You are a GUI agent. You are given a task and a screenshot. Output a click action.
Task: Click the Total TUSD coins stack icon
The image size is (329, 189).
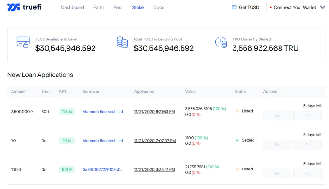click(x=122, y=42)
